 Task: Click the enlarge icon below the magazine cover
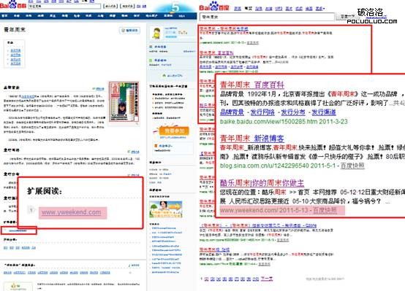137,123
